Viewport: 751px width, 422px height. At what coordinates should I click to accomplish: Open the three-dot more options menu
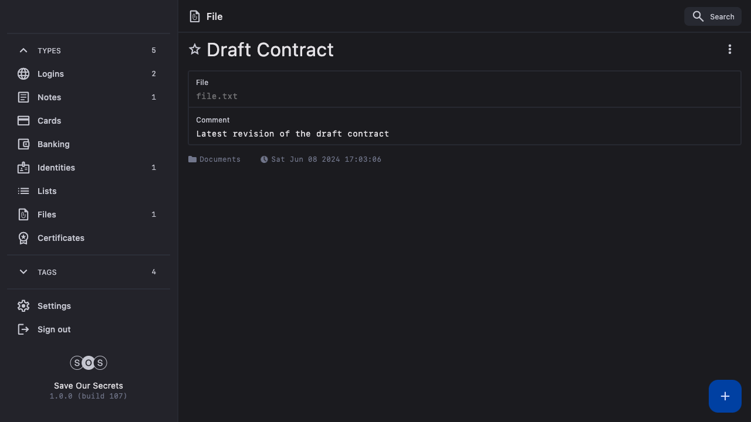pos(730,50)
